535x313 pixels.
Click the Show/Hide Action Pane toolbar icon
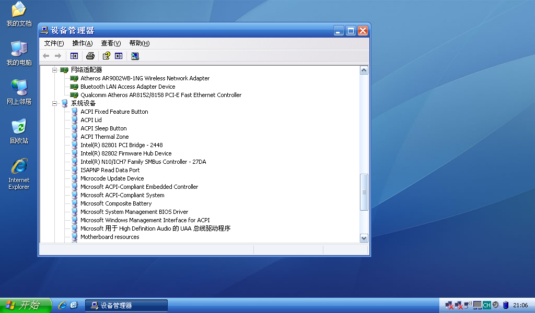[x=119, y=56]
